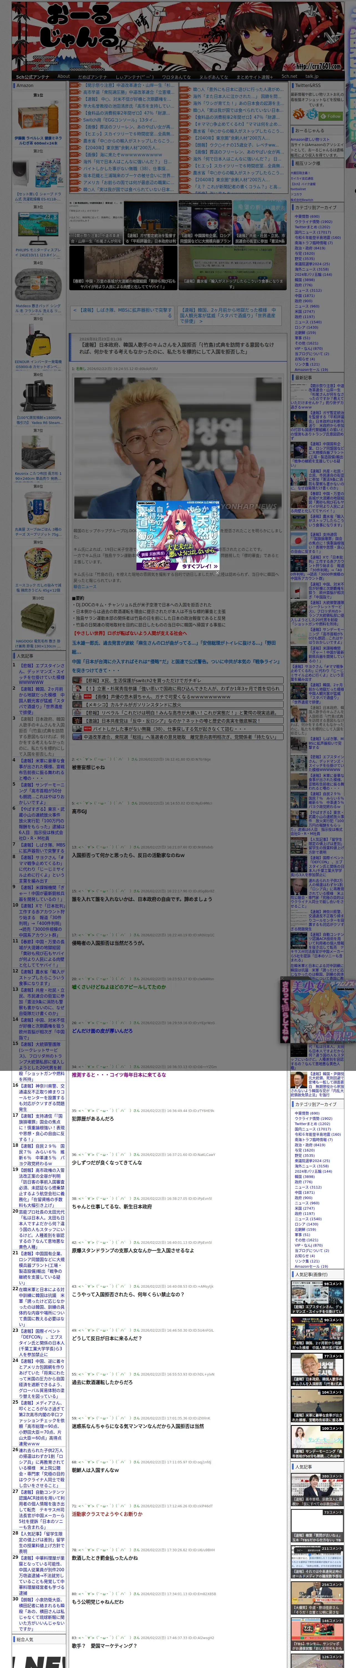Open まとめサイト速報+ in the navigation bar
This screenshot has height=1668, width=356.
[254, 76]
